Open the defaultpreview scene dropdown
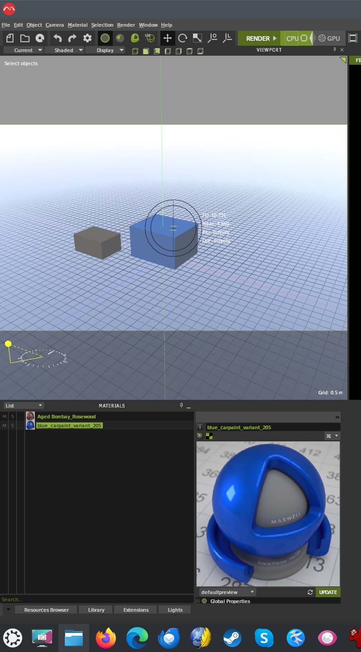The height and width of the screenshot is (652, 361). [x=227, y=592]
